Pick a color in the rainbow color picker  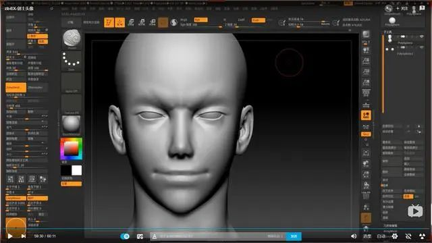coord(72,149)
